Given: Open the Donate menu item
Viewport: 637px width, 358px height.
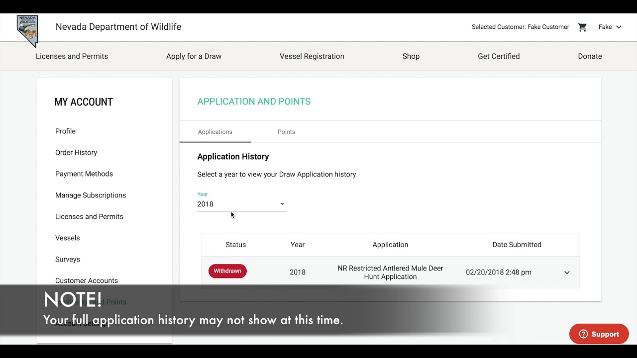Looking at the screenshot, I should pos(590,56).
